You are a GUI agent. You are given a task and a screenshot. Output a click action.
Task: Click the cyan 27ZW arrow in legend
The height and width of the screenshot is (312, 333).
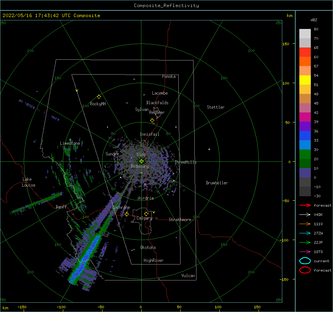click(x=305, y=233)
